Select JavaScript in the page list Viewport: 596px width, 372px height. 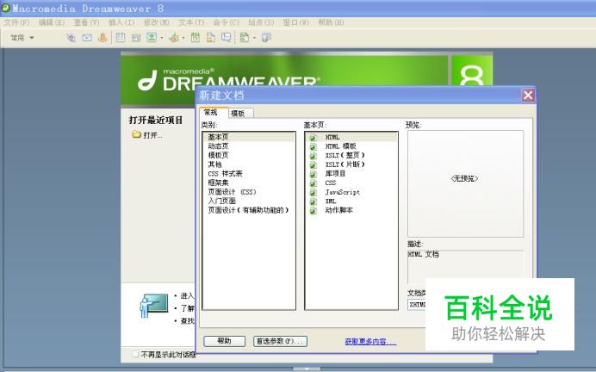(351, 192)
